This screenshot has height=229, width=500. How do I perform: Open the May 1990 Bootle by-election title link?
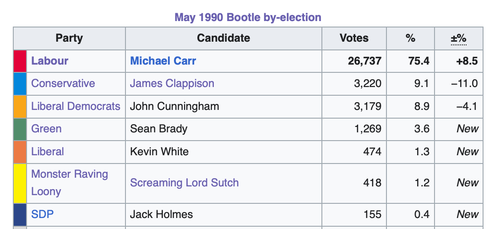click(x=248, y=17)
